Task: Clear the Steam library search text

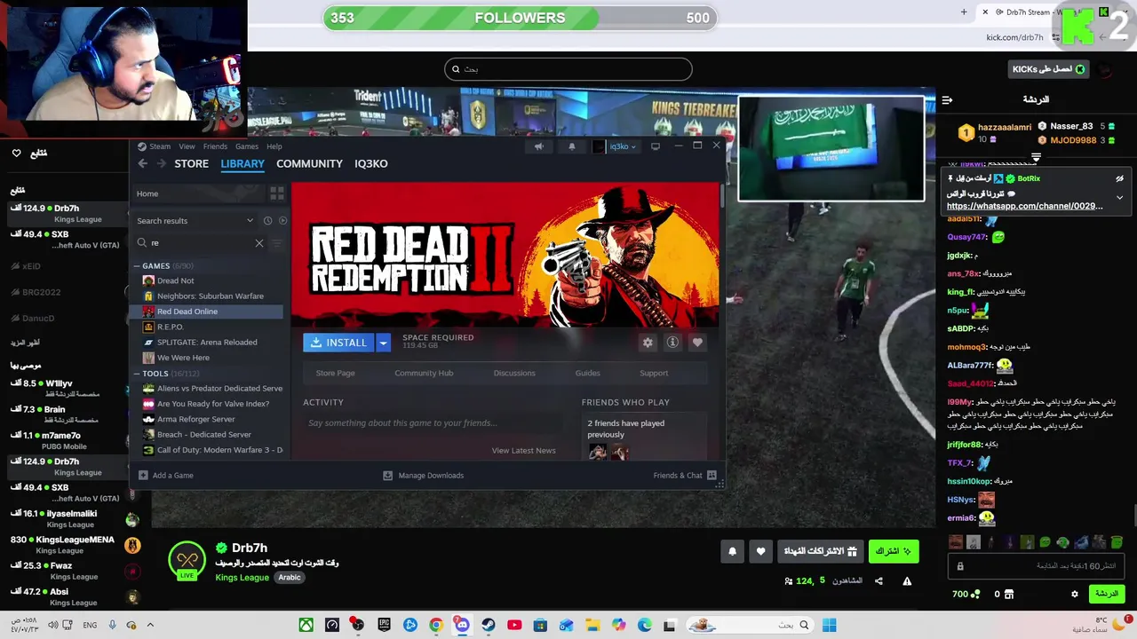Action: click(x=259, y=242)
